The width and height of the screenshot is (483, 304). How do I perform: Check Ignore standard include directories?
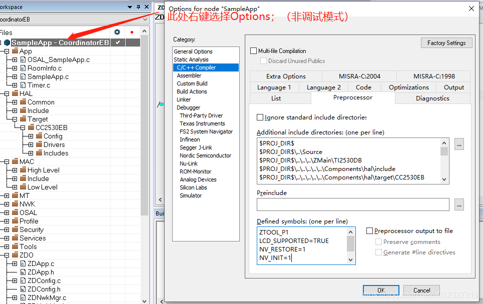point(260,117)
